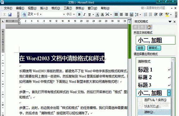
Task: Open the font name dropdown
Action: pos(64,15)
